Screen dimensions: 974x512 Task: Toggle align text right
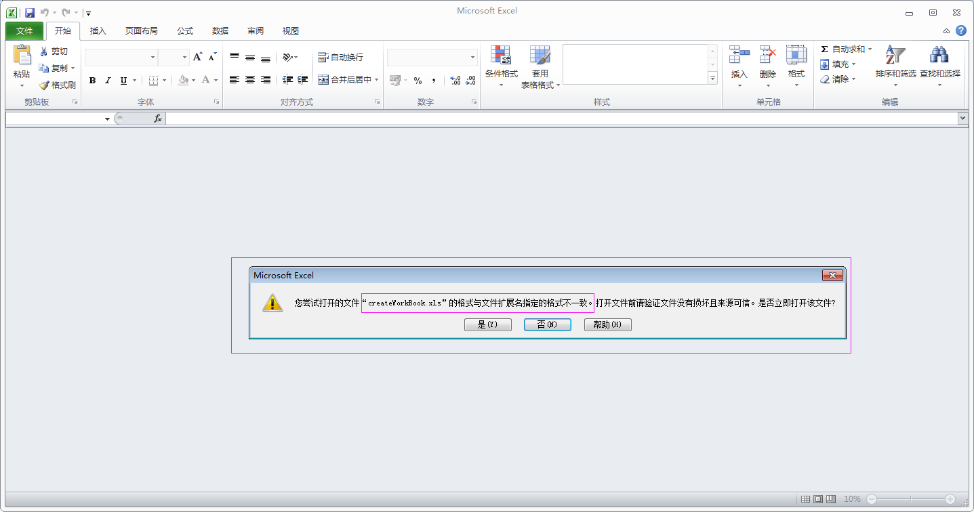tap(266, 80)
